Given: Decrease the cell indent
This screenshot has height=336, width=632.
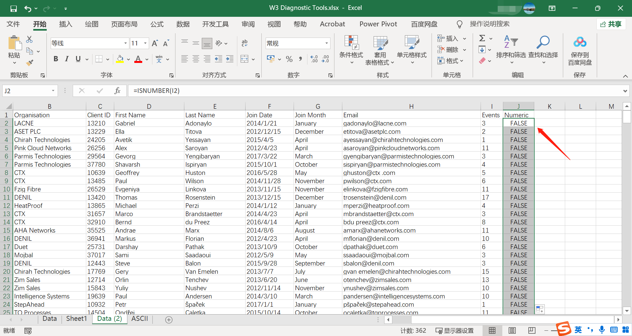Looking at the screenshot, I should [218, 59].
